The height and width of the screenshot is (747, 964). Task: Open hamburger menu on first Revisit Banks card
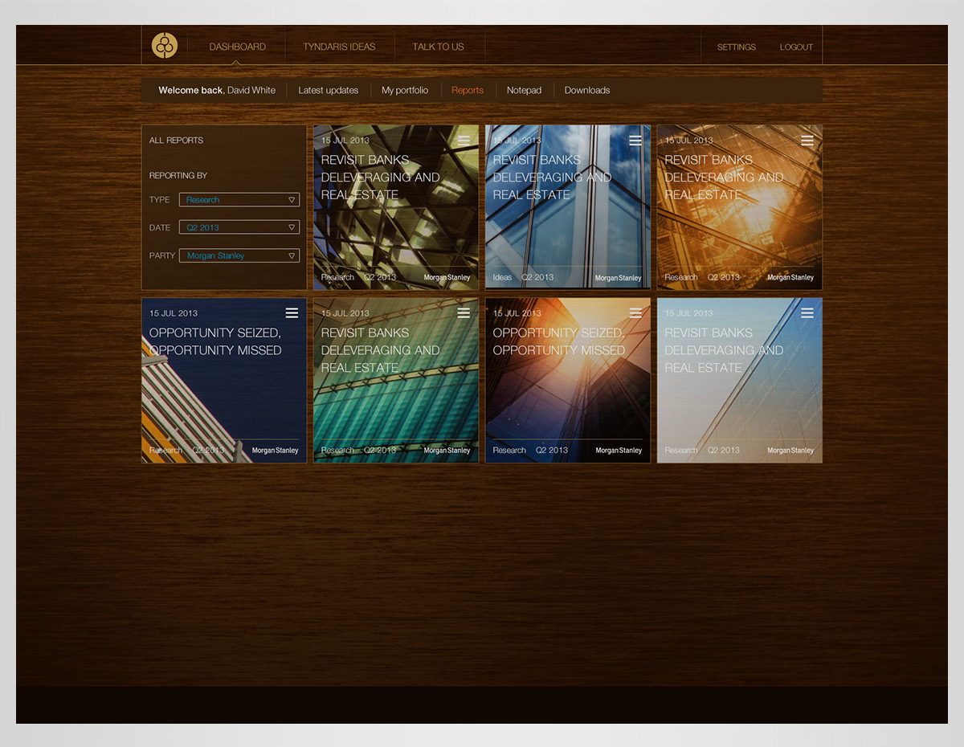pyautogui.click(x=464, y=141)
